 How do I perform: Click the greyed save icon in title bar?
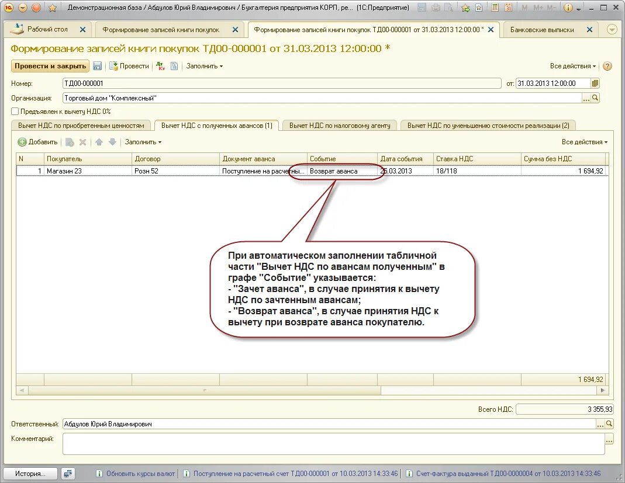(x=422, y=8)
